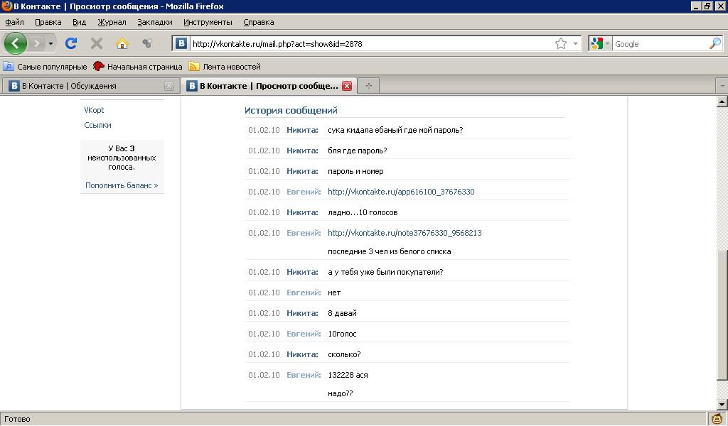Click Евгений on the 'нет' message

[x=304, y=293]
